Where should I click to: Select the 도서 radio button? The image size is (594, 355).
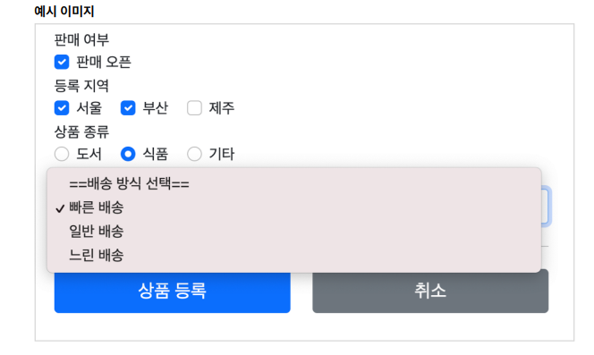pos(62,154)
